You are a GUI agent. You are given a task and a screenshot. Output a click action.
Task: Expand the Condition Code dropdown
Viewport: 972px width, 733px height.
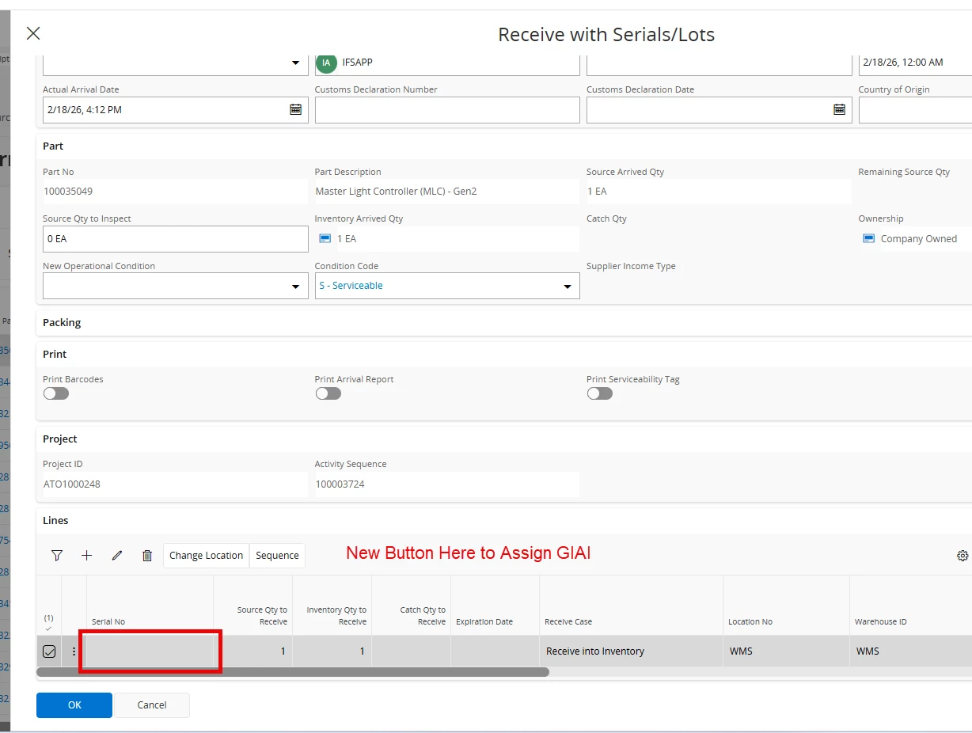click(567, 287)
